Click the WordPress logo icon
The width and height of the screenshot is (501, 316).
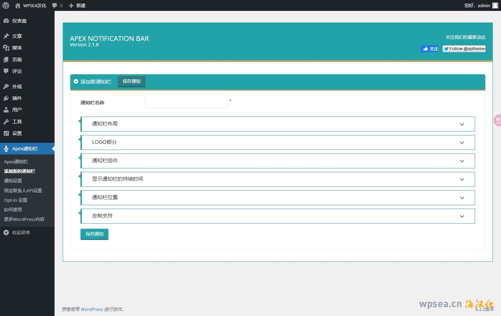pyautogui.click(x=6, y=5)
